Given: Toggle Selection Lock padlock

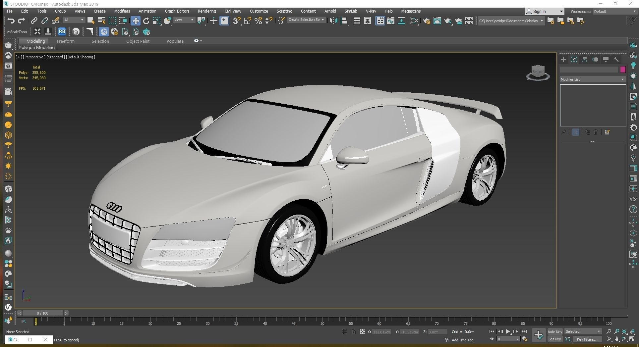Looking at the screenshot, I should [x=354, y=331].
